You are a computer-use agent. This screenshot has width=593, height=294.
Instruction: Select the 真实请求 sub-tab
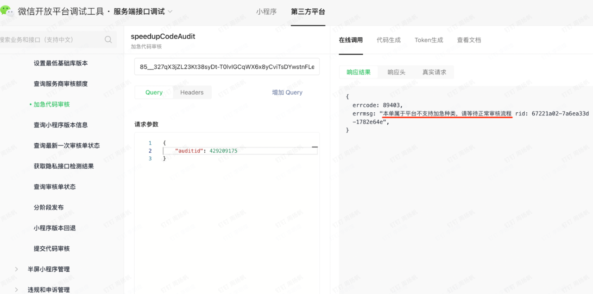point(435,72)
